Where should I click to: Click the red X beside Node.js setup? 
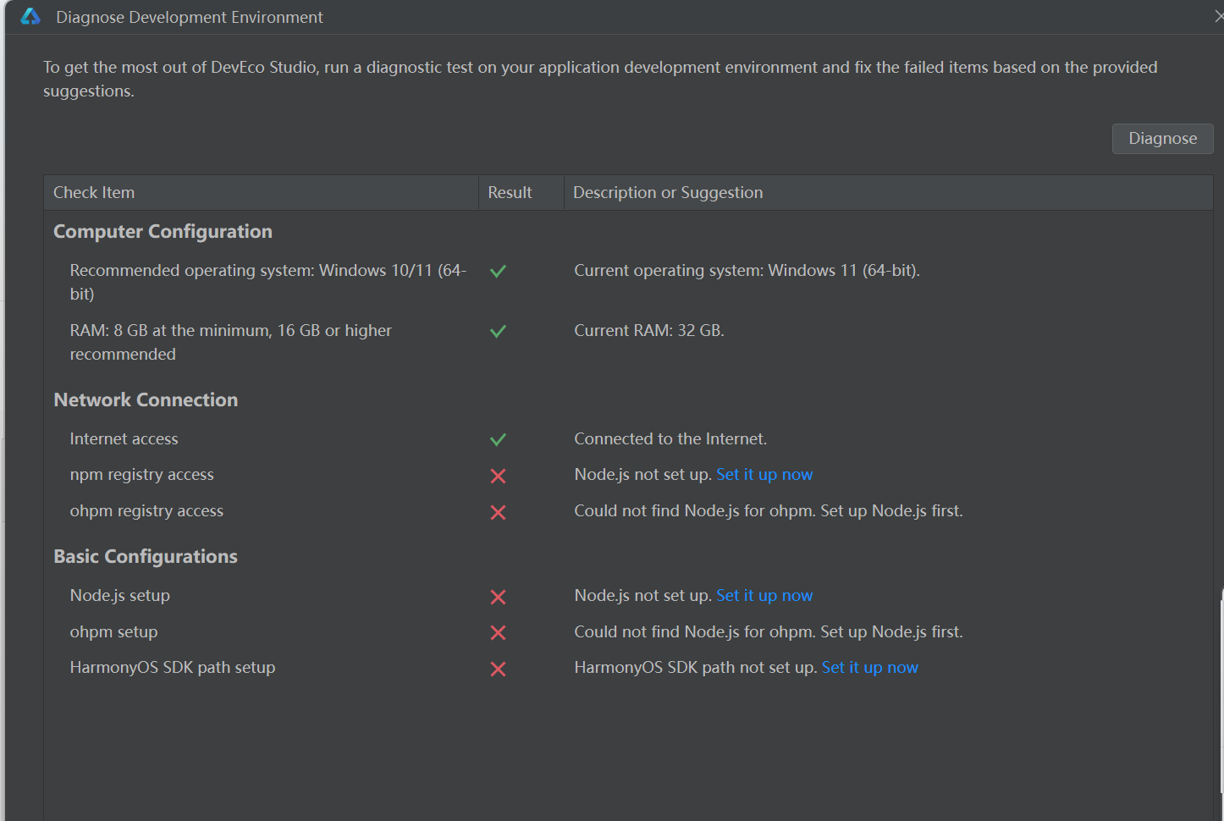point(498,597)
